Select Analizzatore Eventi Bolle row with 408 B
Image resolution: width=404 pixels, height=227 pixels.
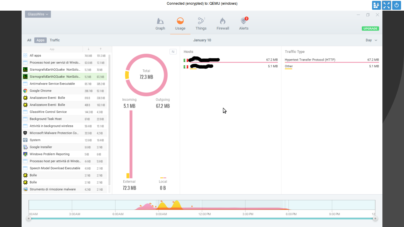pos(64,105)
